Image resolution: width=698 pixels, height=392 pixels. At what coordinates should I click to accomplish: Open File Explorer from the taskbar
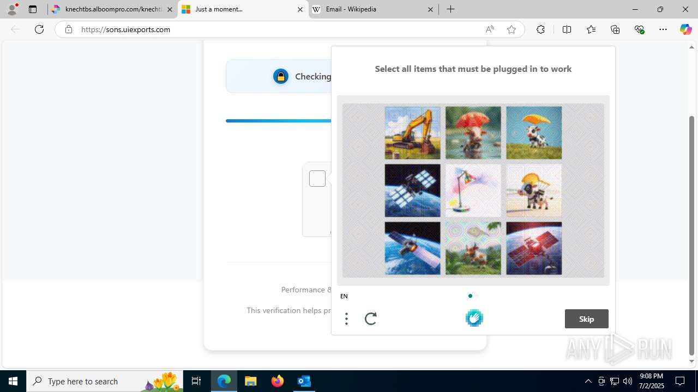pyautogui.click(x=250, y=381)
